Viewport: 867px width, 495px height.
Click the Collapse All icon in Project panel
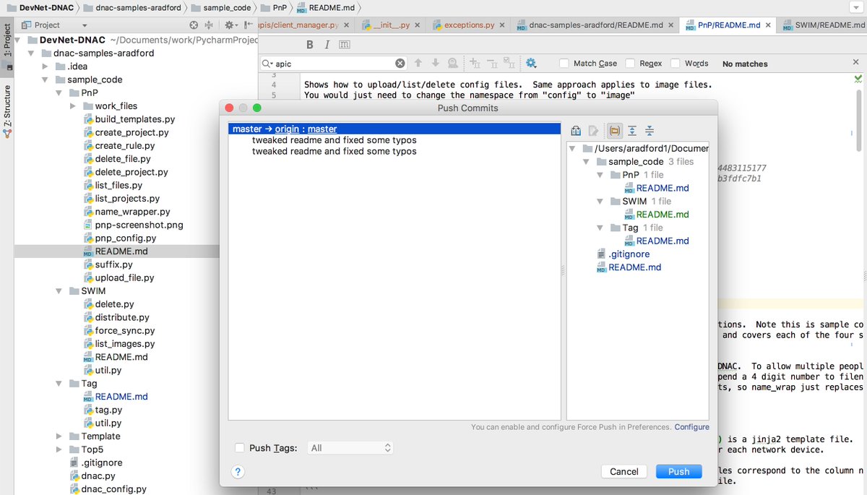[x=210, y=25]
